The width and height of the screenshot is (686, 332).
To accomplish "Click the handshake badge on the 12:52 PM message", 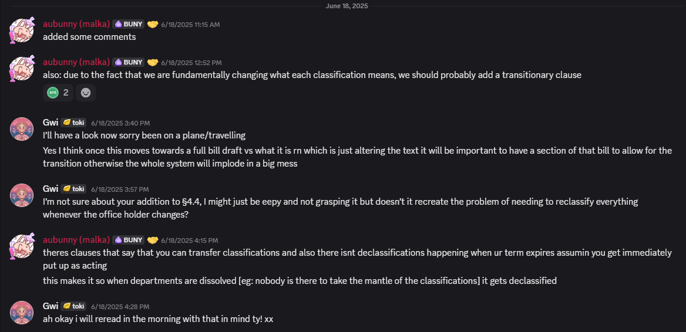I will 153,62.
